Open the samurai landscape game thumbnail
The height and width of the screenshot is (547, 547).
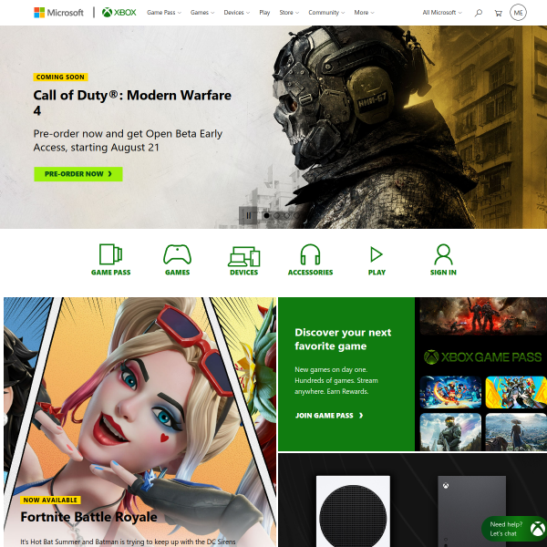tap(516, 432)
